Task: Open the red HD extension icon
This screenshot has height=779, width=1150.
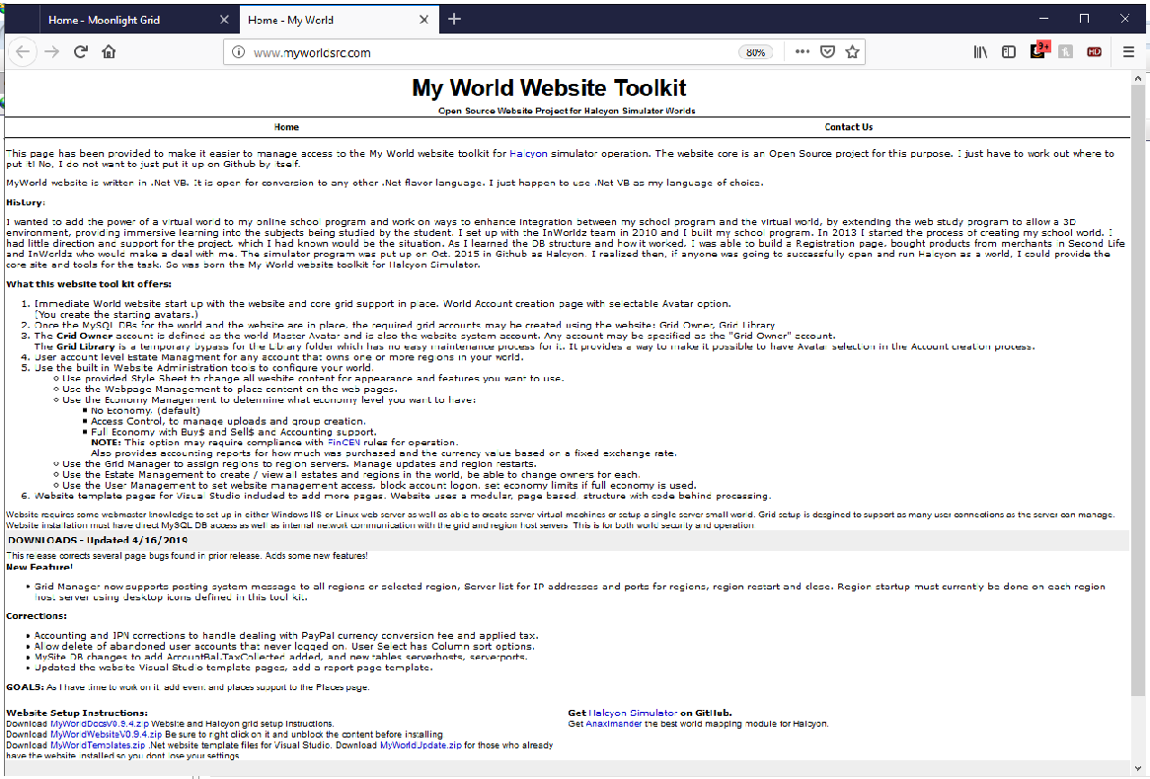Action: (x=1095, y=52)
